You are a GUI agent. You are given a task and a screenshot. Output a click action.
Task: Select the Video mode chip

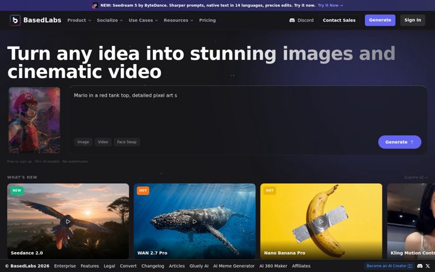tap(103, 142)
